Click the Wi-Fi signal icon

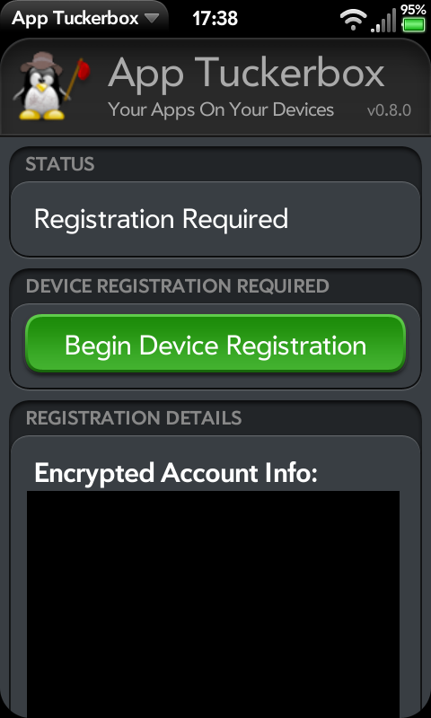point(353,20)
